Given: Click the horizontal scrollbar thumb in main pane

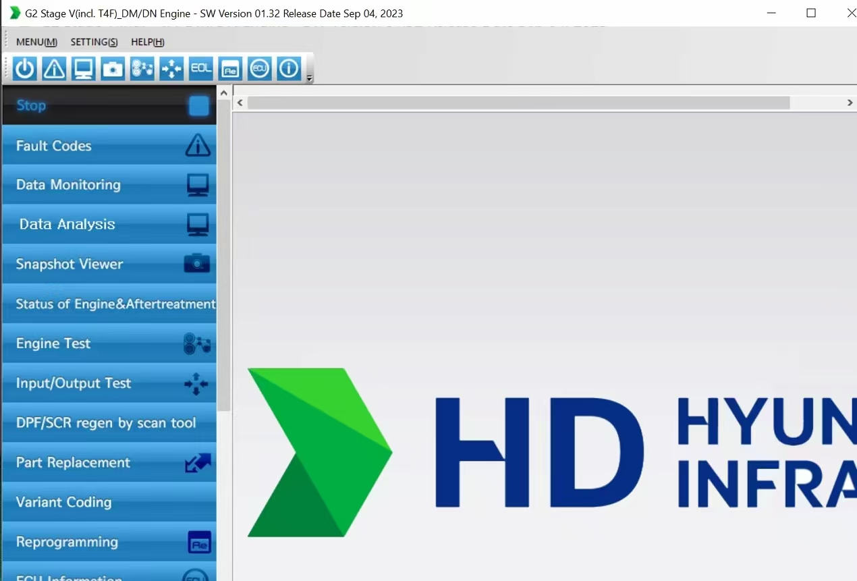Looking at the screenshot, I should (x=518, y=103).
